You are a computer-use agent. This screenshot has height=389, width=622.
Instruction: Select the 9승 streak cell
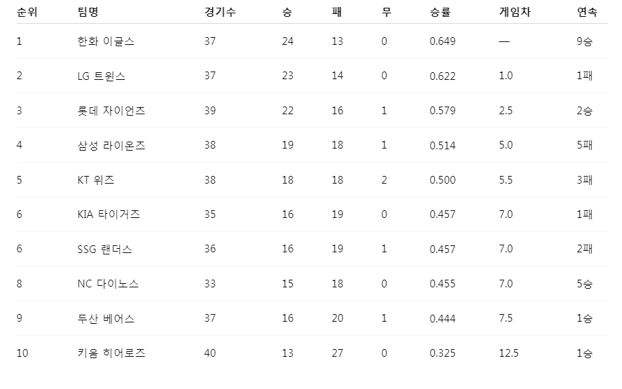(585, 41)
